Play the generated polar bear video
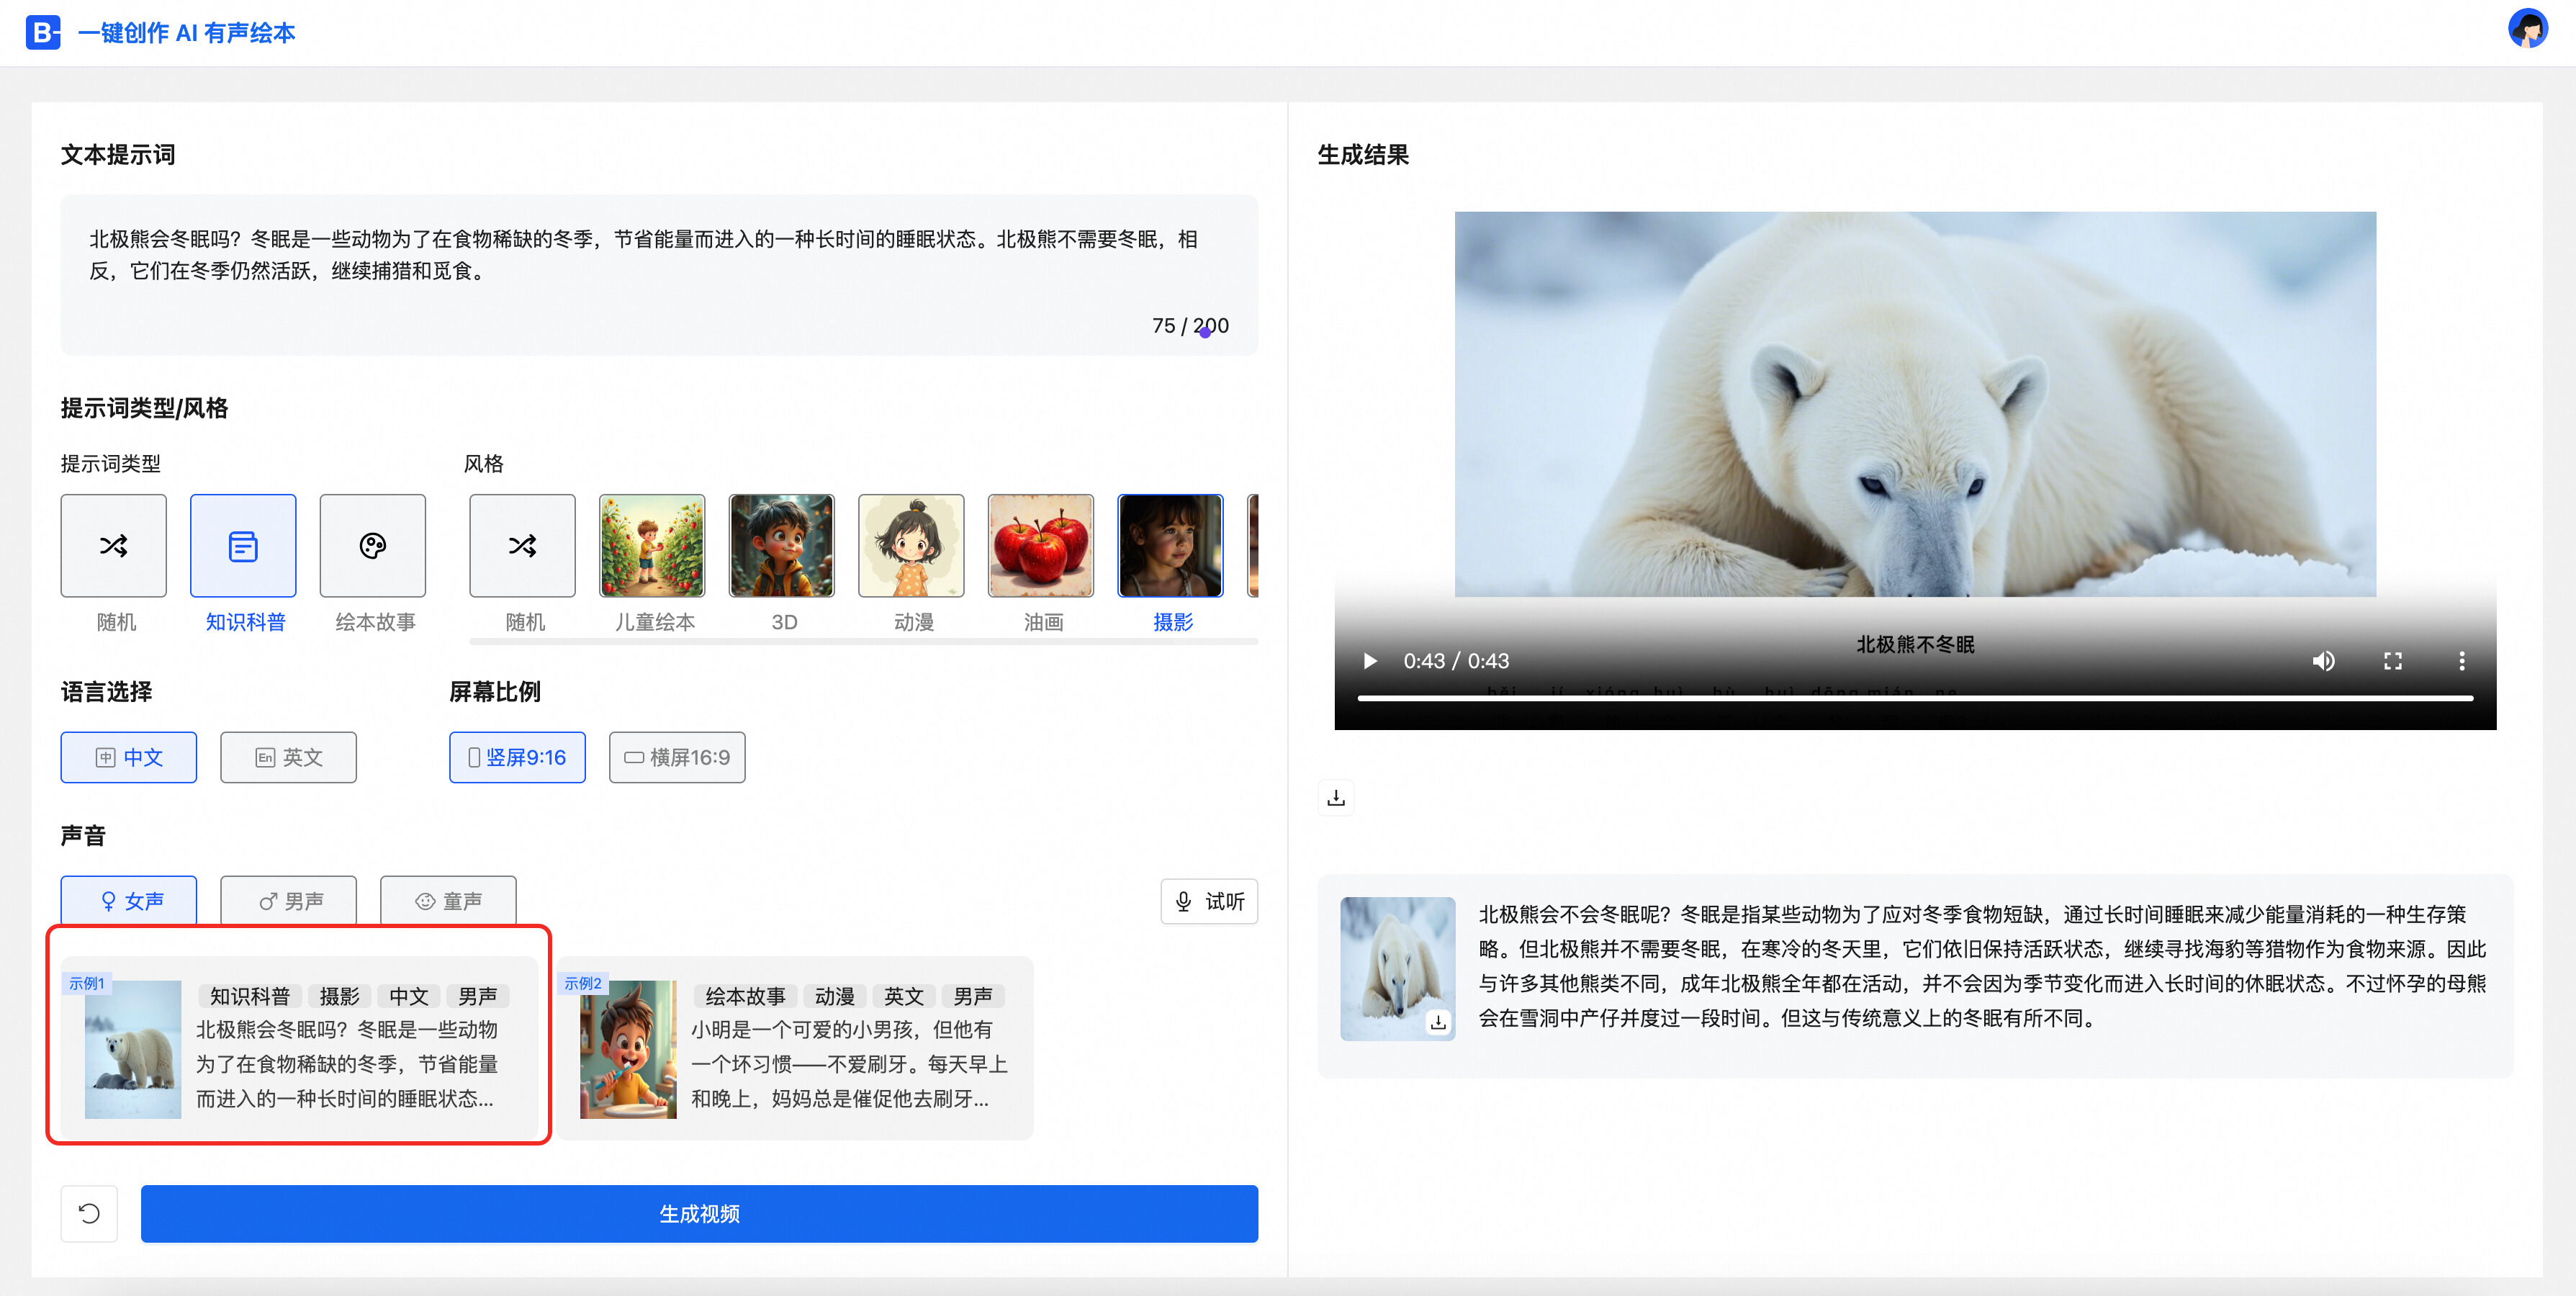 [x=1370, y=661]
